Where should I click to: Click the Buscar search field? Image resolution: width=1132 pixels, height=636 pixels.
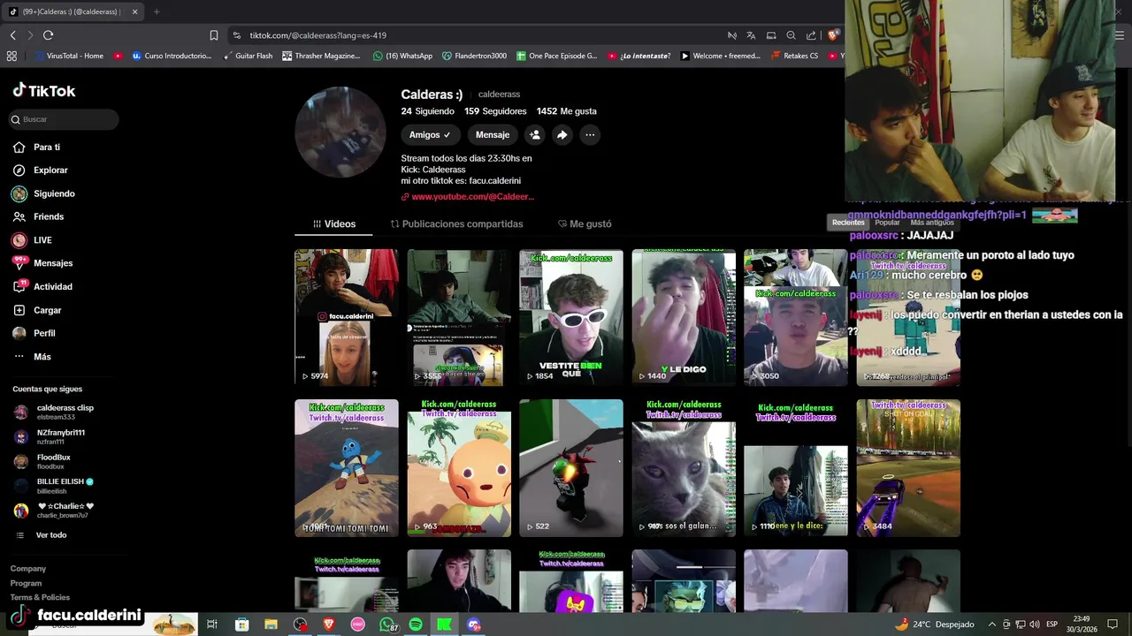pyautogui.click(x=64, y=119)
